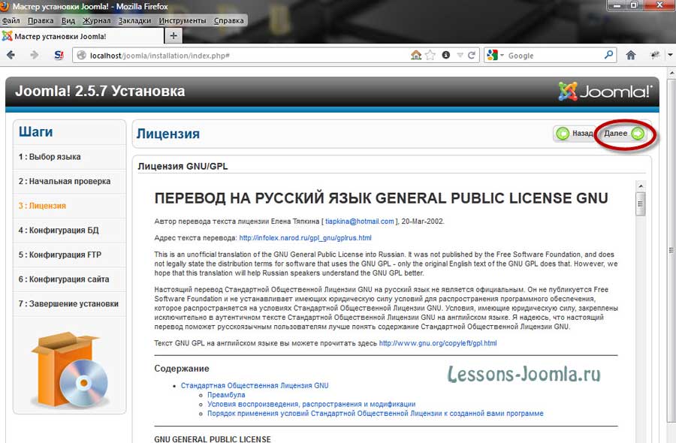The height and width of the screenshot is (443, 676).
Task: Open the infolex.narod.ru gplrus.html link
Action: [305, 238]
